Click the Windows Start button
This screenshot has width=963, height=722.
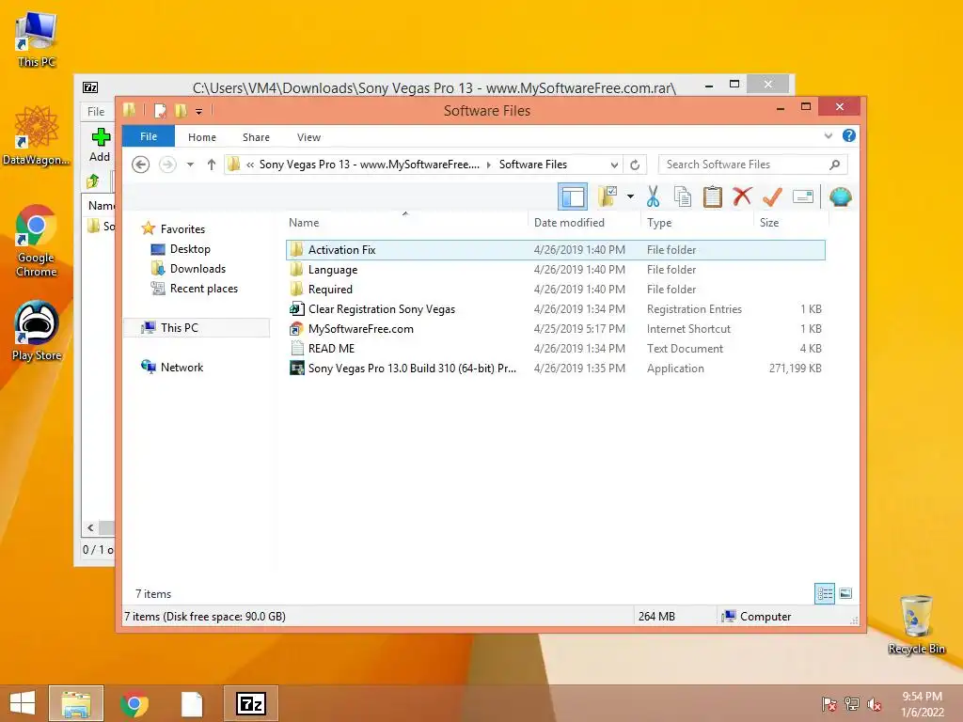[23, 703]
